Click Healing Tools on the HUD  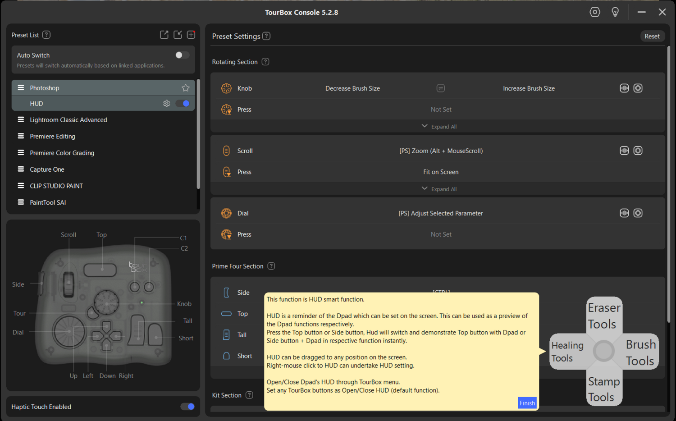[568, 352]
